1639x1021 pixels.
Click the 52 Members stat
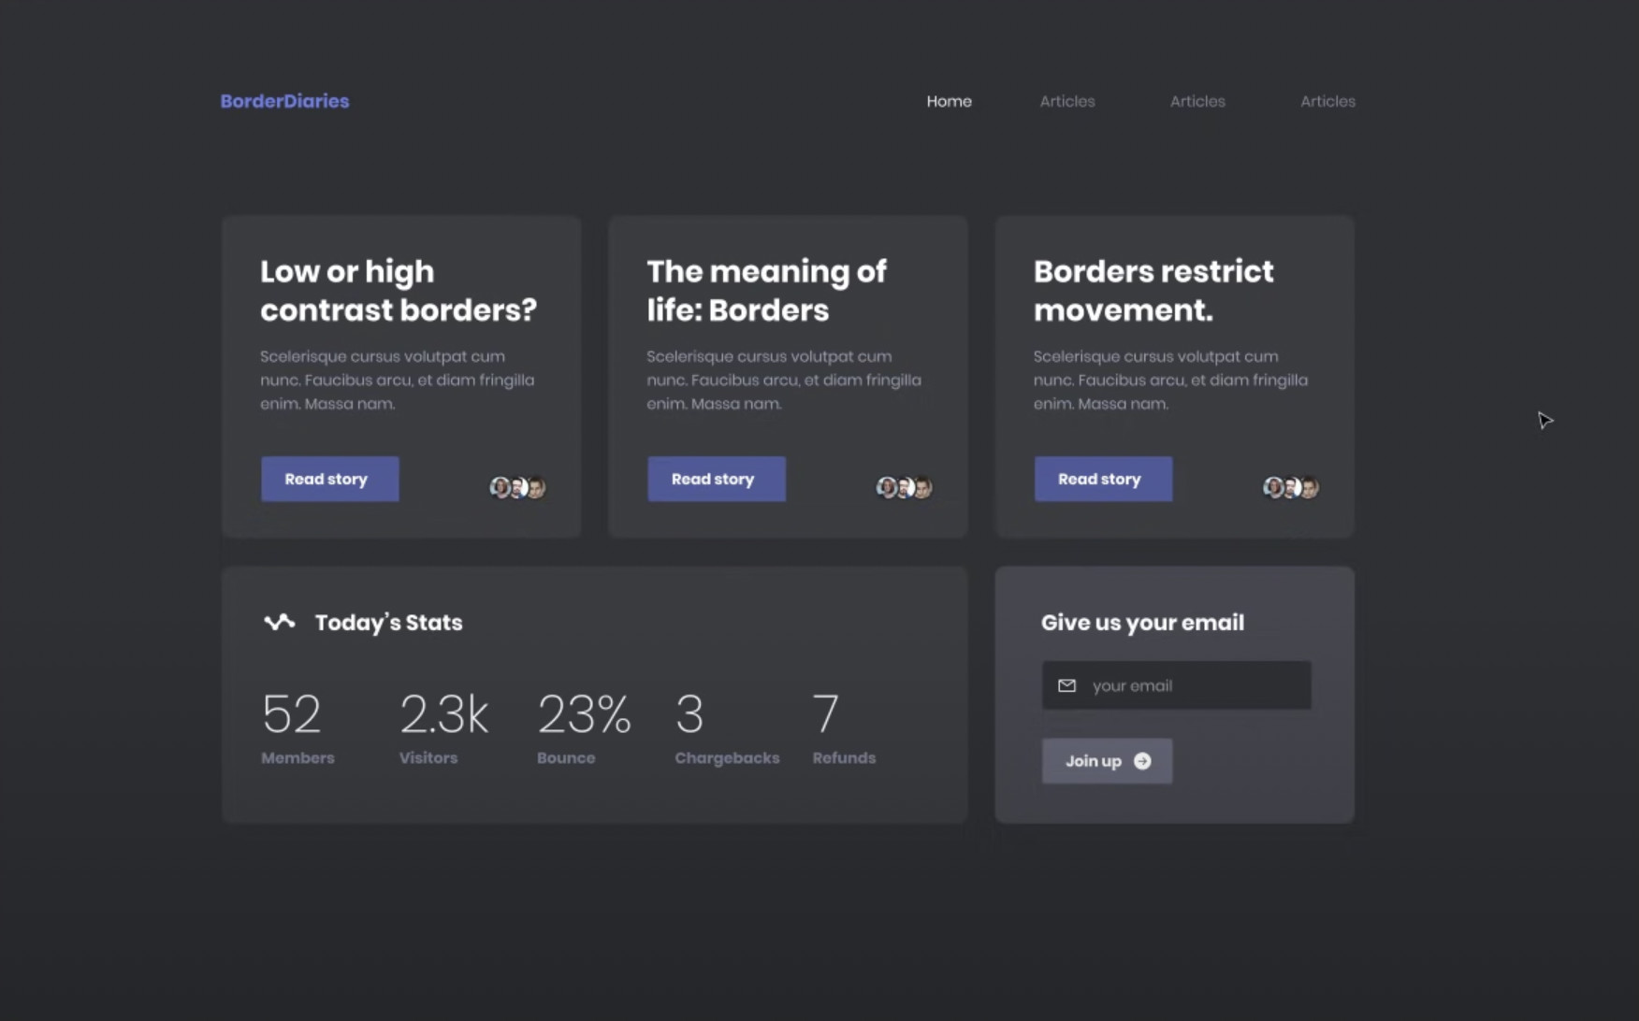click(297, 729)
